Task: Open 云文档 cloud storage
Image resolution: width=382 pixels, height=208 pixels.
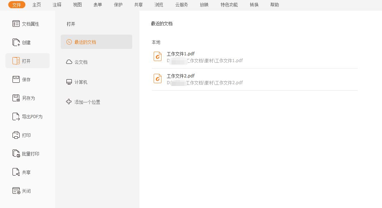Action: click(81, 62)
